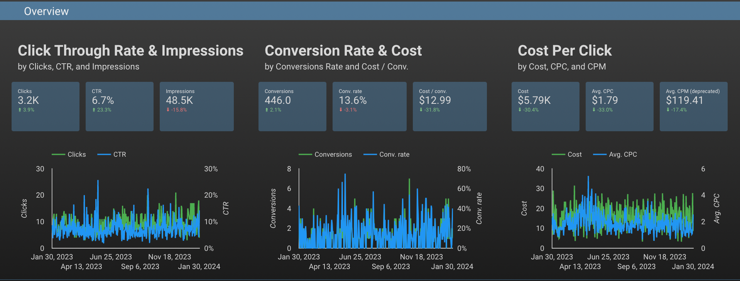
Task: Click the up arrow next to 2.1%
Action: tap(267, 110)
